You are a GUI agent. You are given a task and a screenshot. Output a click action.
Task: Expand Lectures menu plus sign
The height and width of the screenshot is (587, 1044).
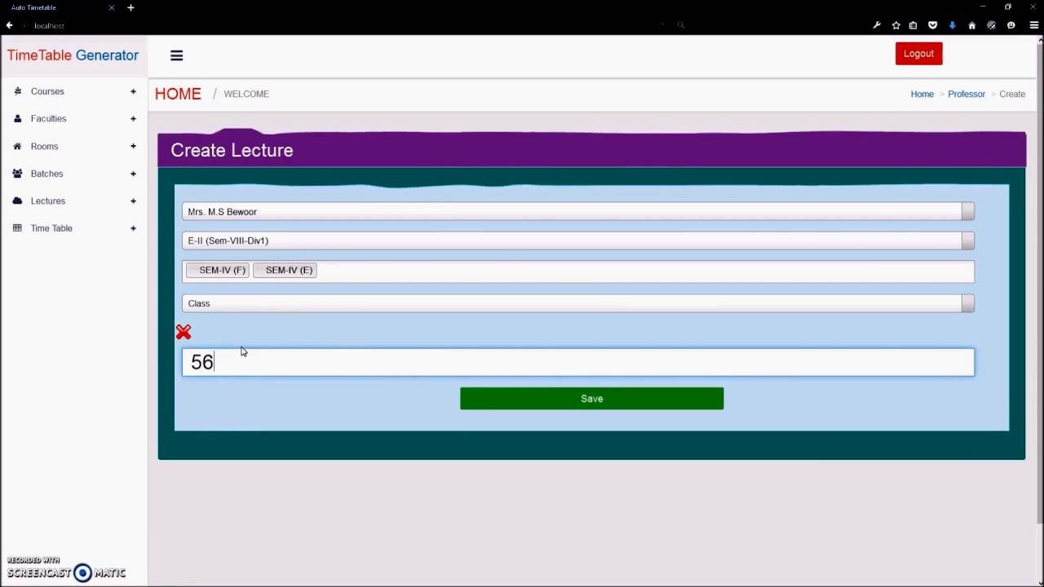click(x=133, y=201)
